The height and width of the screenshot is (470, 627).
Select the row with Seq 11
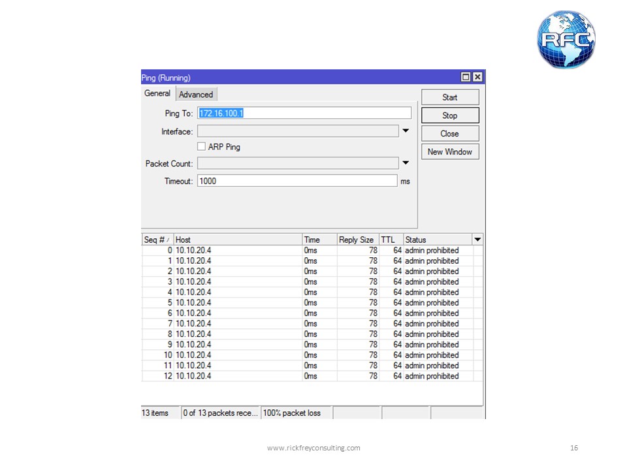click(312, 366)
